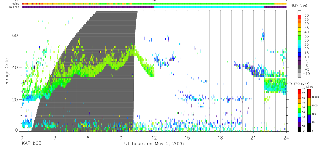Image resolution: width=322 pixels, height=149 pixels.
Task: Click x-axis tick label "15" below the plot
Action: [x=187, y=137]
